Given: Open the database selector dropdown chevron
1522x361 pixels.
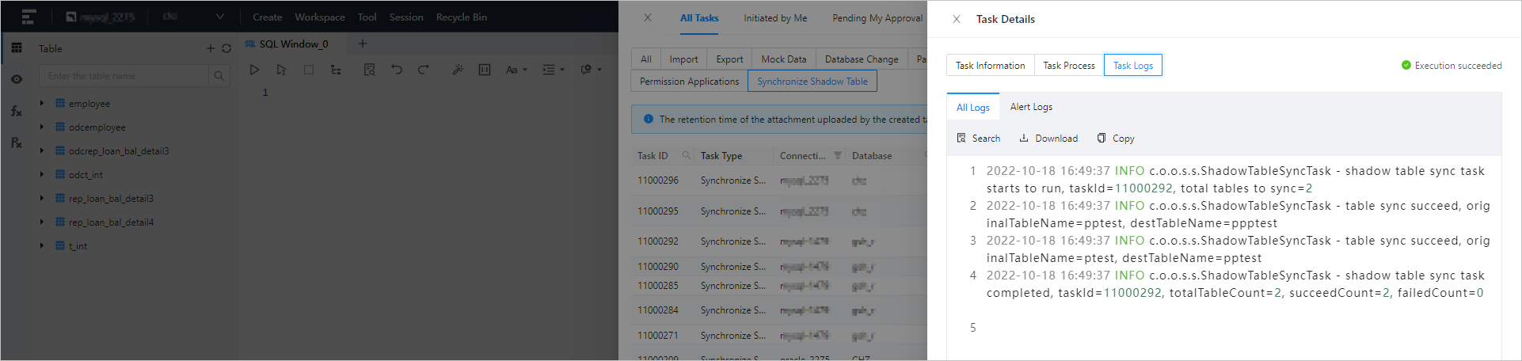Looking at the screenshot, I should click(x=220, y=17).
